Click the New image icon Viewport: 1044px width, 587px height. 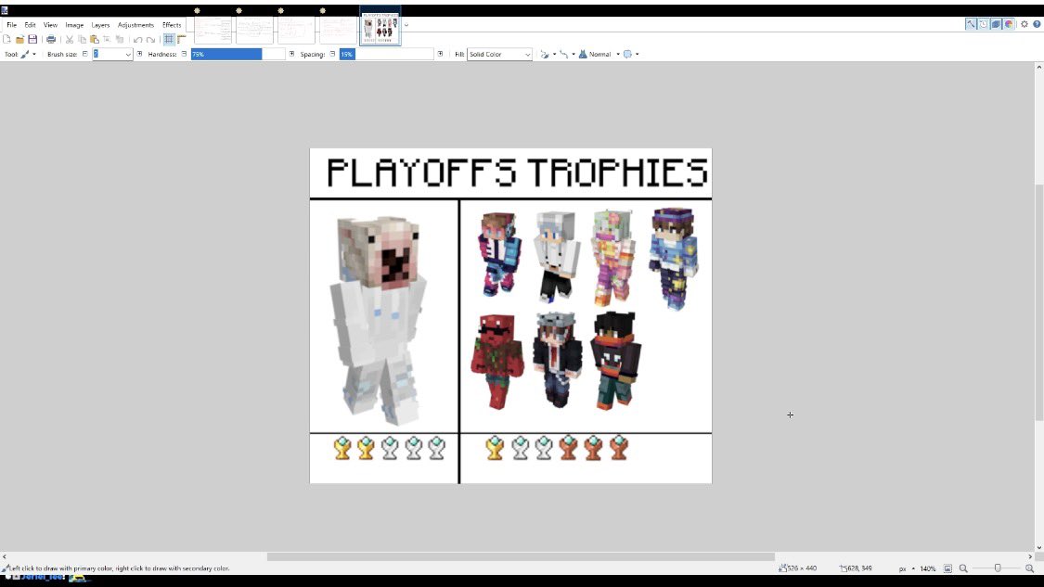(x=7, y=39)
